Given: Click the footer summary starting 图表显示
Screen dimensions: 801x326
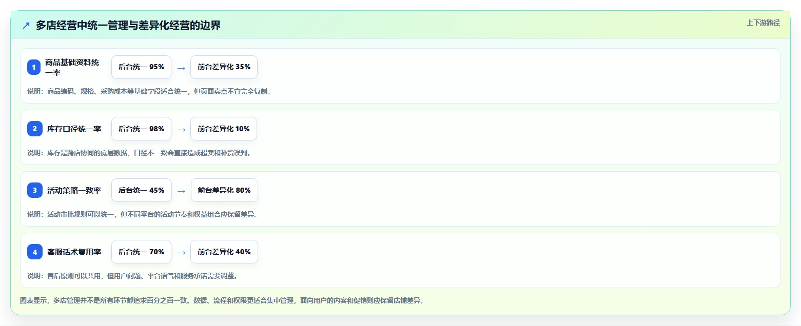Looking at the screenshot, I should (222, 300).
